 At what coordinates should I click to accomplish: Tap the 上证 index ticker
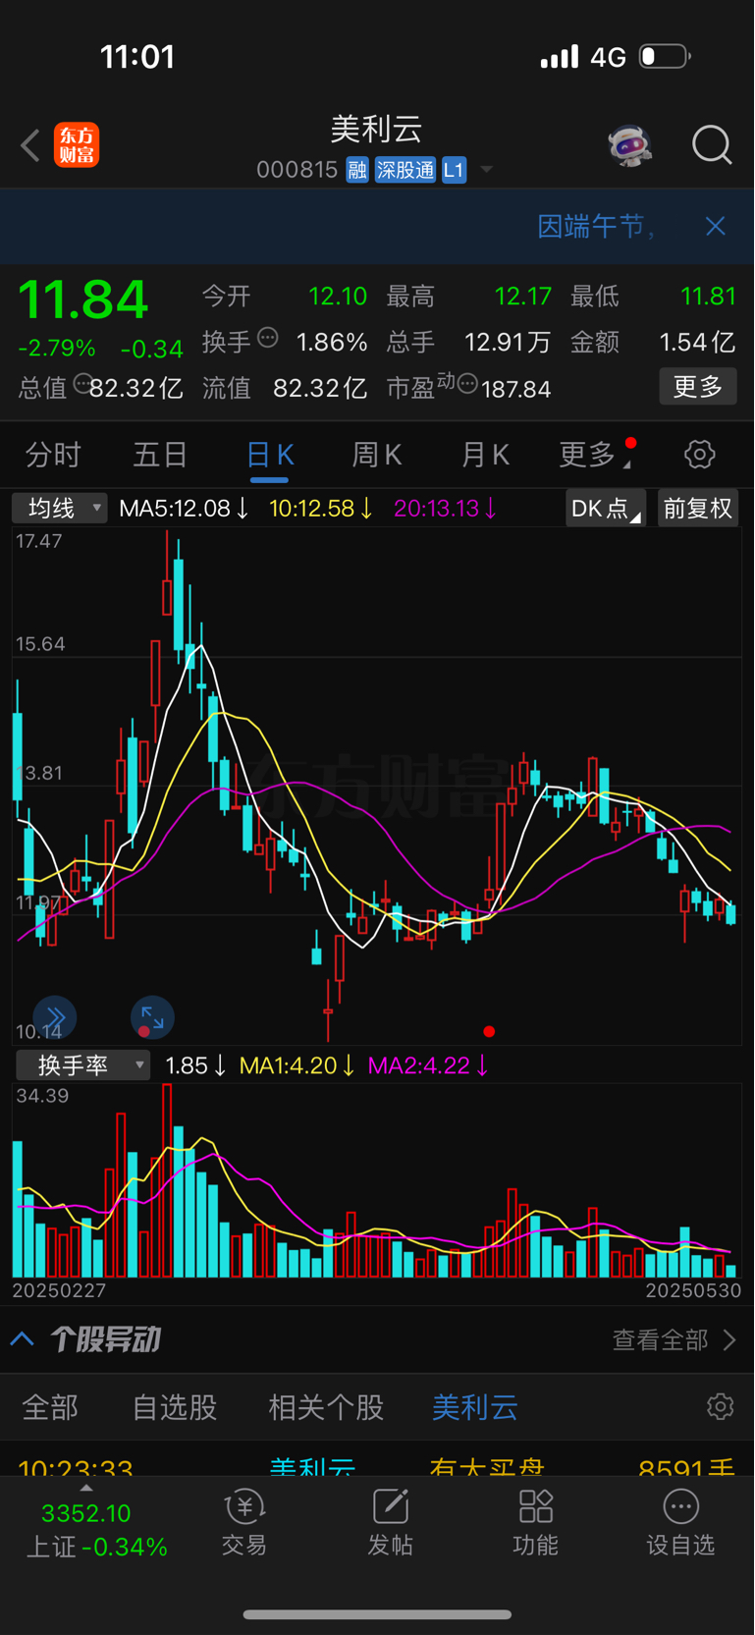(96, 1529)
